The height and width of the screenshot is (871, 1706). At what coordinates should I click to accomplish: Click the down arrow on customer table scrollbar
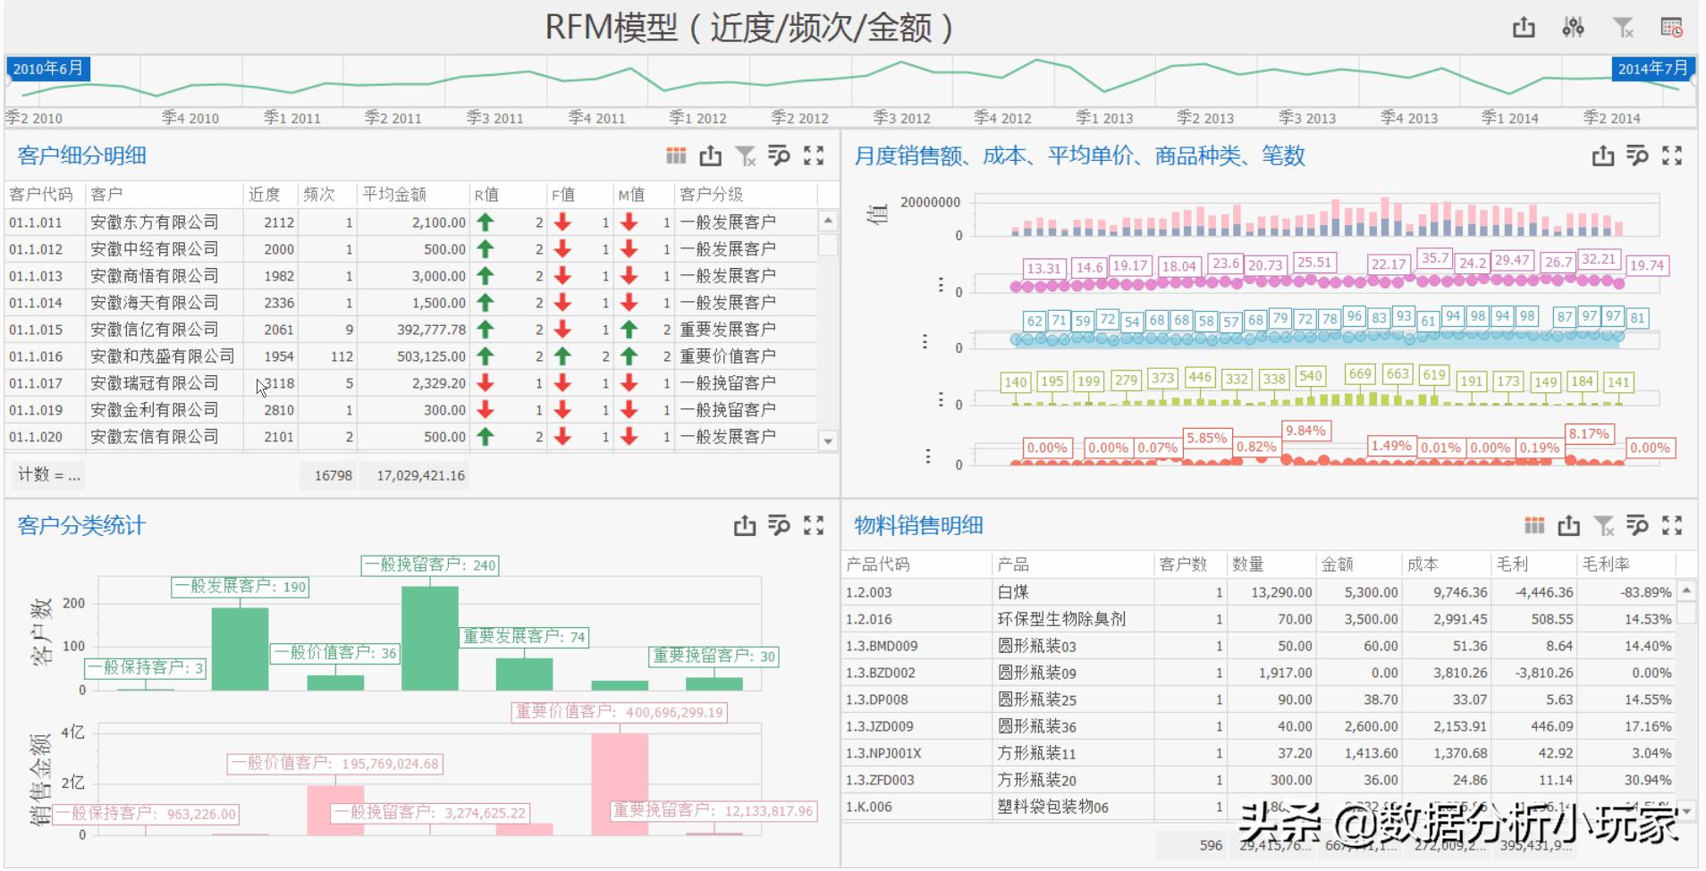[x=826, y=440]
